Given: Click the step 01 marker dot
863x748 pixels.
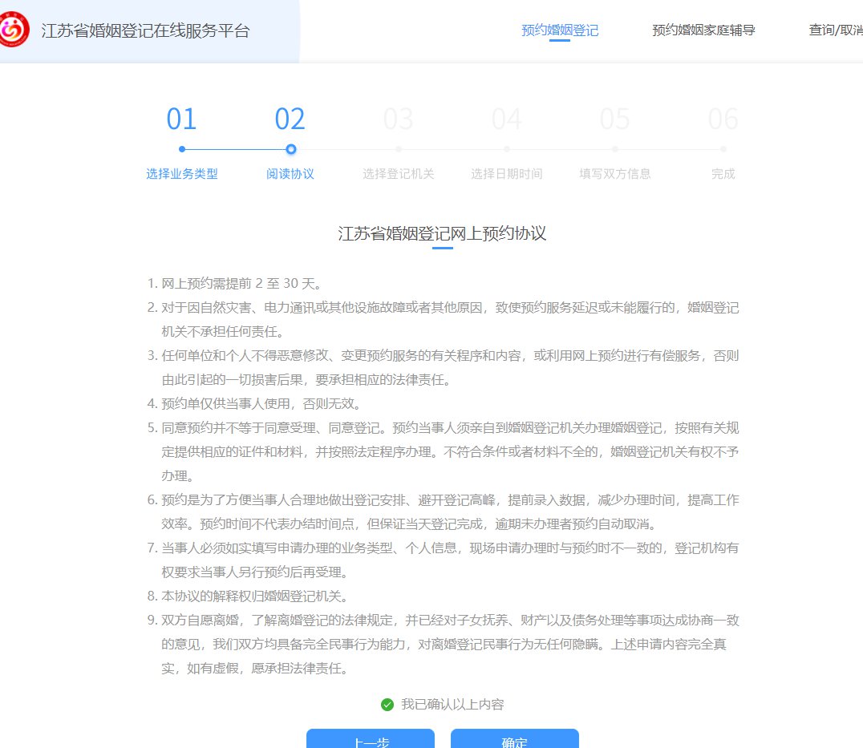Looking at the screenshot, I should point(182,149).
